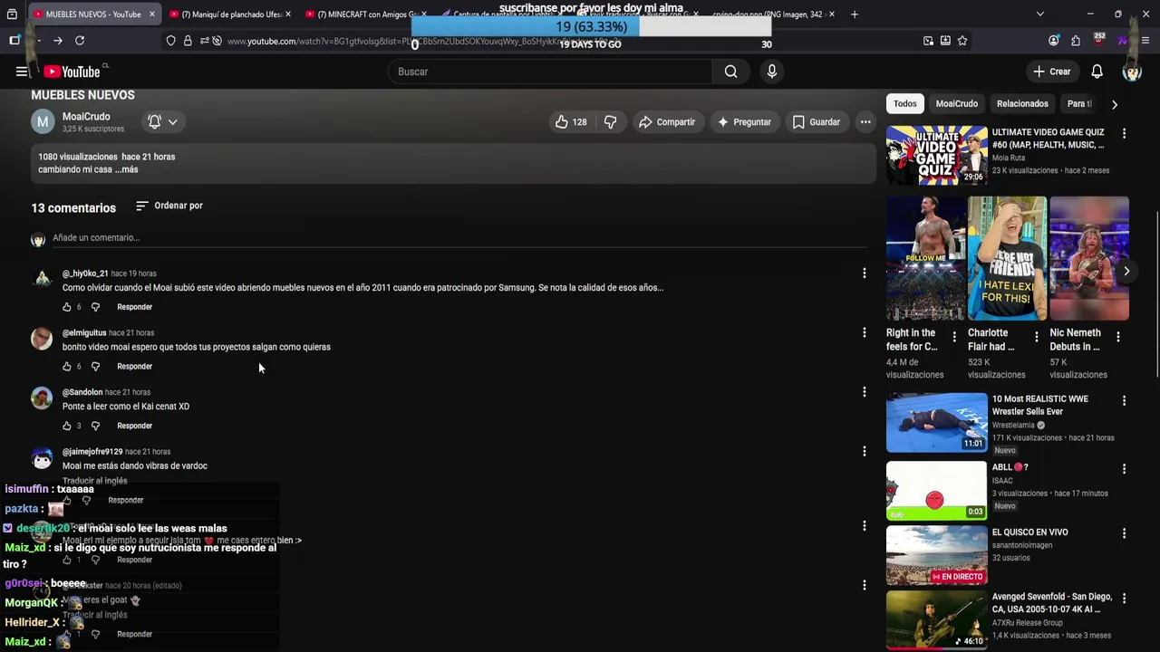Like the comment by @Sandolon
The image size is (1160, 652).
click(x=67, y=426)
